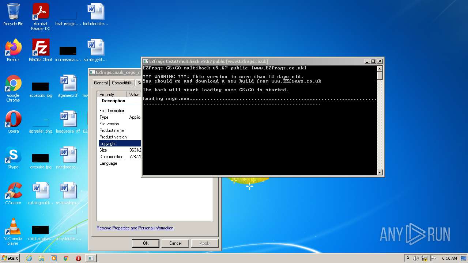Select the Product name property row
Viewport: 468px width, 263px height.
(120, 130)
